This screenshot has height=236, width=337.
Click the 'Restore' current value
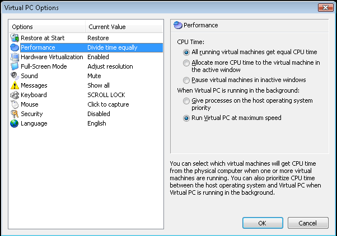tap(98, 38)
